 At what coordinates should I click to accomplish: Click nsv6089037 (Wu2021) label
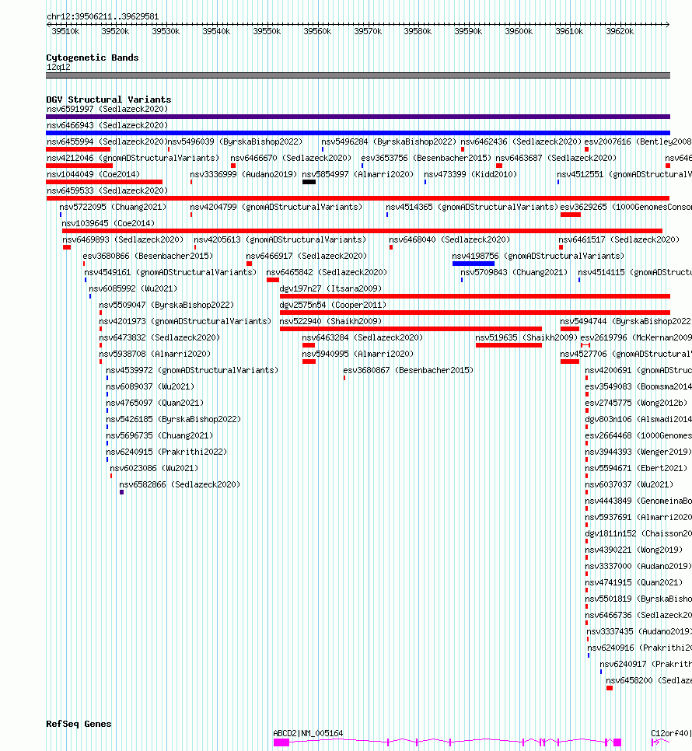(x=150, y=386)
